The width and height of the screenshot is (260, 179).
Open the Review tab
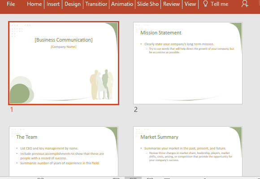point(171,4)
